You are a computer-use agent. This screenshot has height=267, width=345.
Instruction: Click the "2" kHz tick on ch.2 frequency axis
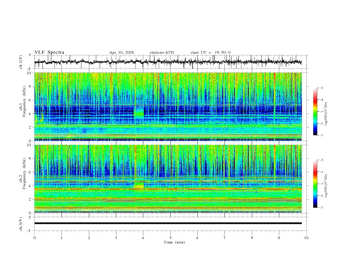pyautogui.click(x=30, y=199)
